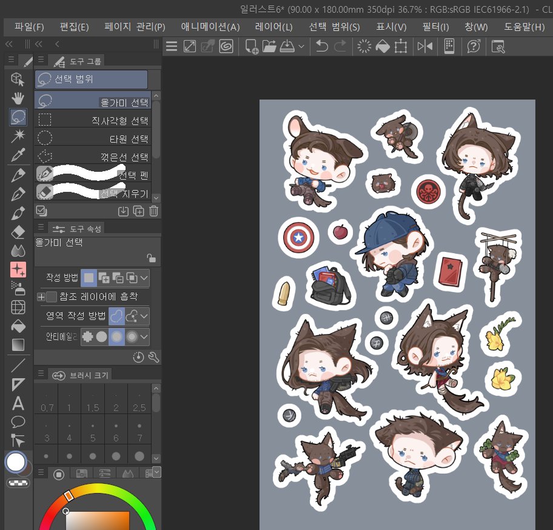Viewport: 553px width, 530px height.
Task: Enable 참조 레이어에 흡착 checkbox
Action: point(52,297)
